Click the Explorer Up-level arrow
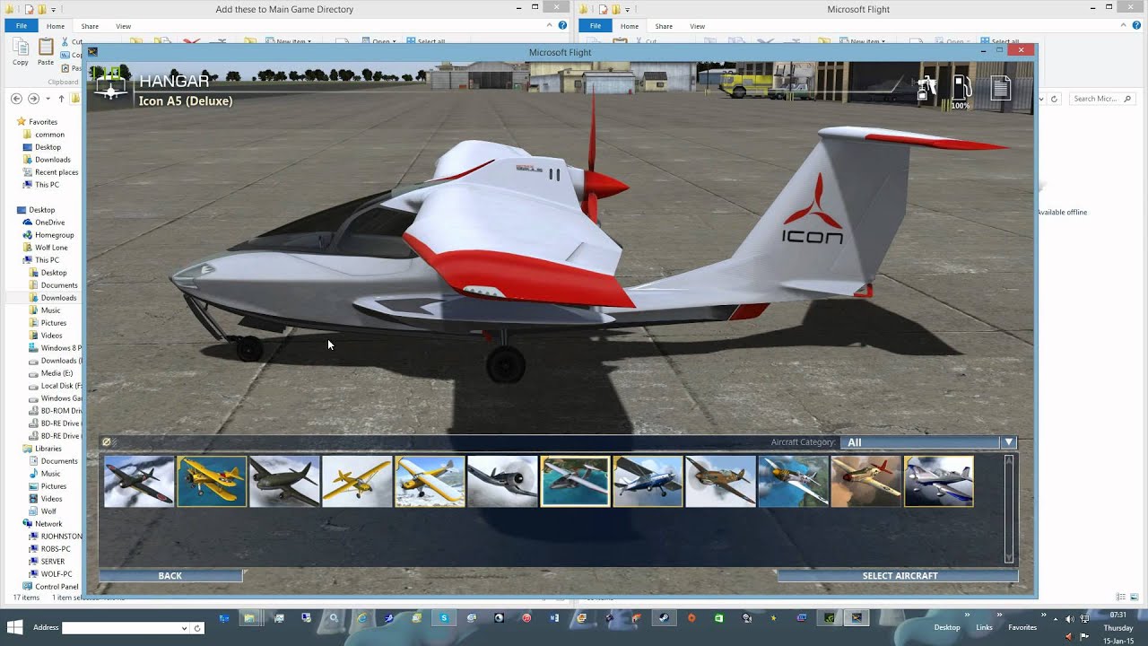The height and width of the screenshot is (646, 1148). pyautogui.click(x=61, y=99)
